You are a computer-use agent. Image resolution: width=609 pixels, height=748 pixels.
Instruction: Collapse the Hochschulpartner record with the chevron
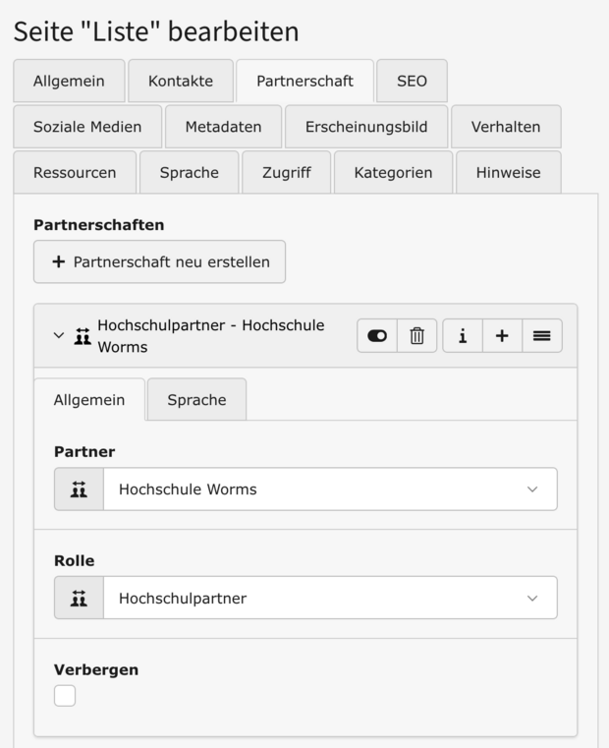click(59, 335)
